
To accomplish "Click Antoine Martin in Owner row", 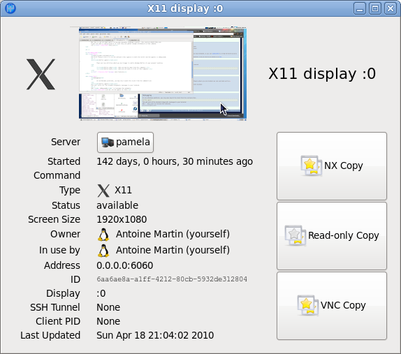I will pyautogui.click(x=173, y=235).
